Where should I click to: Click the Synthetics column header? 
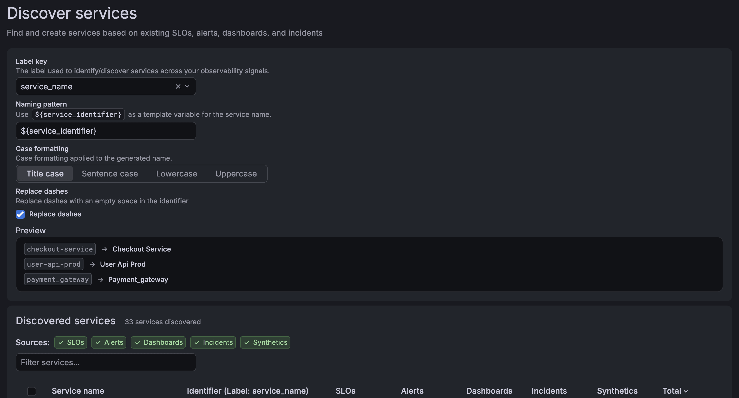pos(617,391)
